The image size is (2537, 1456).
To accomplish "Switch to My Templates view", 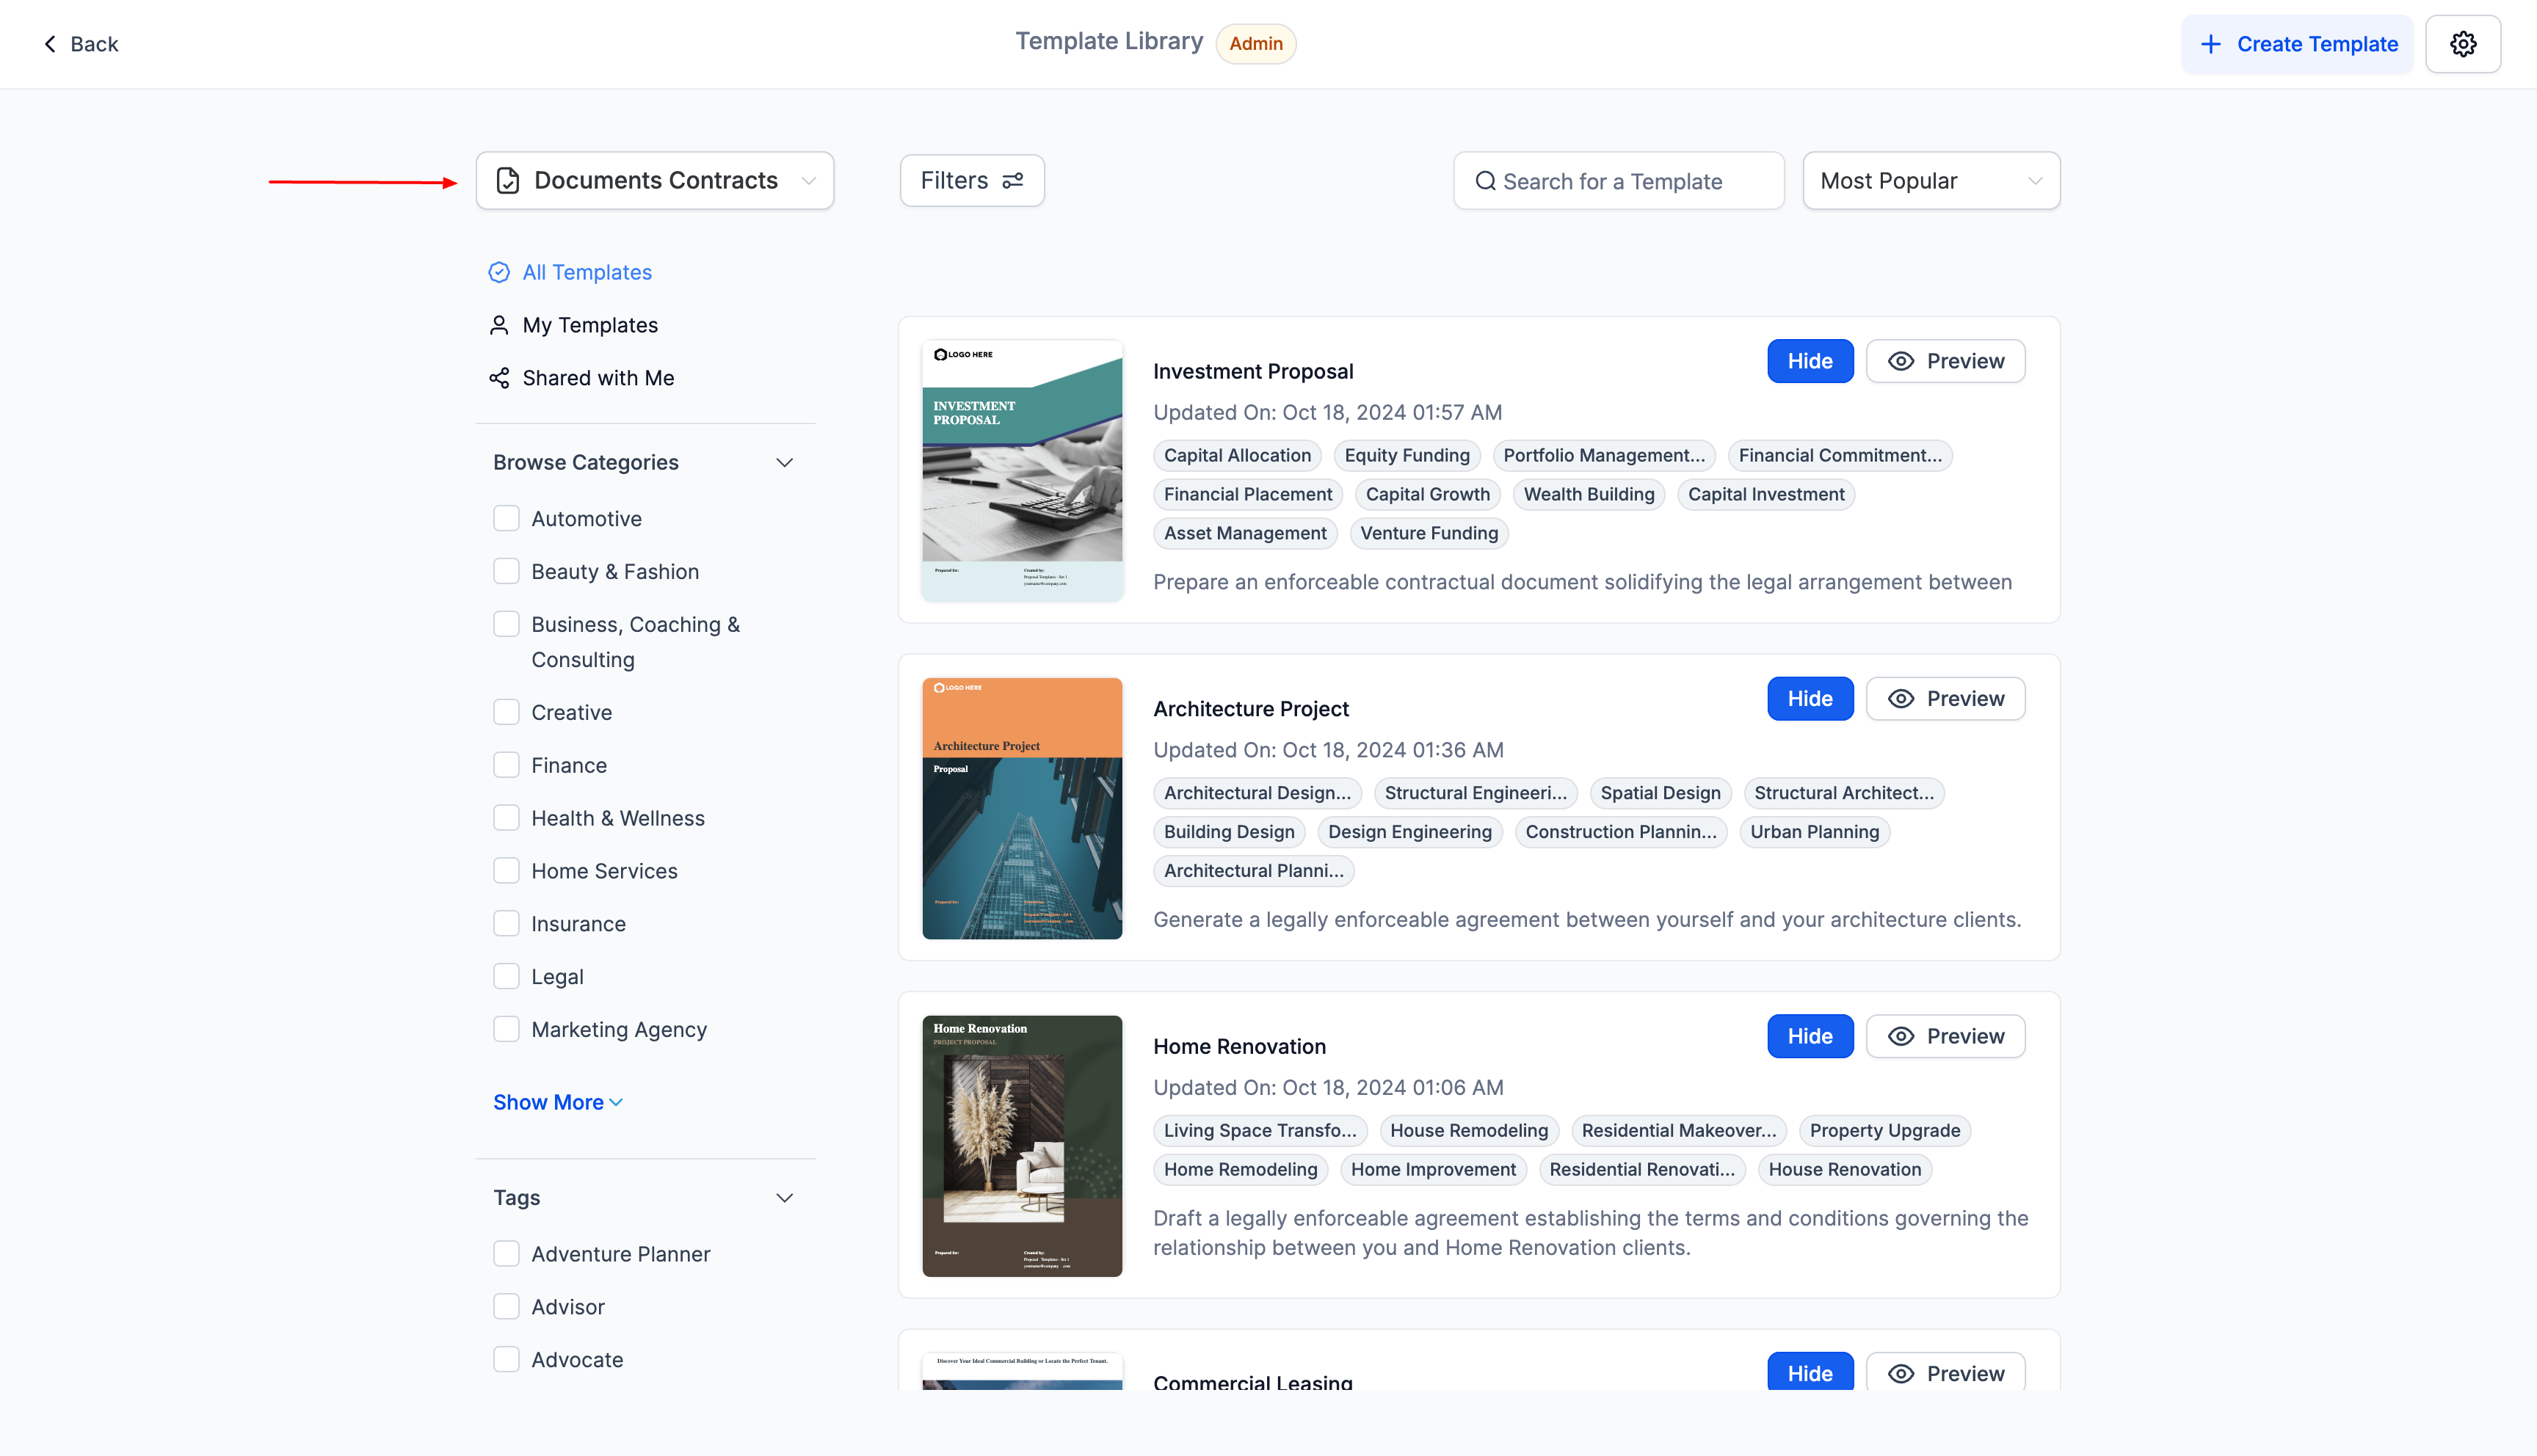I will point(590,325).
